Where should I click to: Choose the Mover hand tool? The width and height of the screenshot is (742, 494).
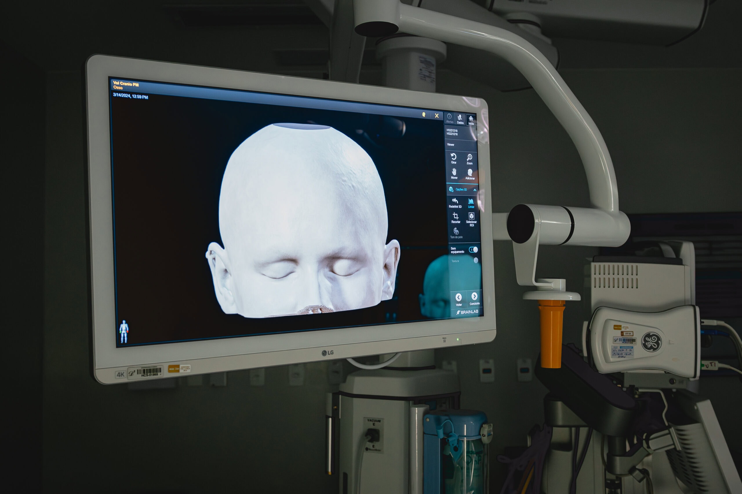point(454,173)
